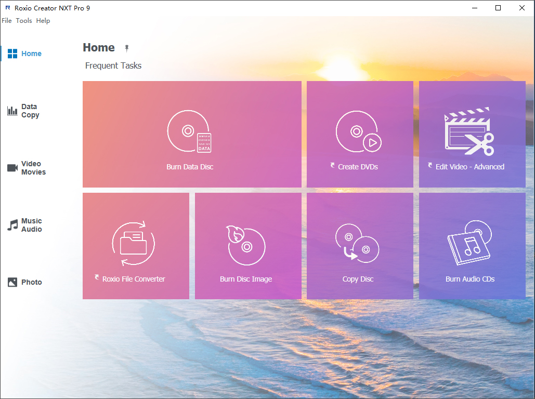Switch to the Music Audio section label
Image resolution: width=535 pixels, height=399 pixels.
point(31,225)
